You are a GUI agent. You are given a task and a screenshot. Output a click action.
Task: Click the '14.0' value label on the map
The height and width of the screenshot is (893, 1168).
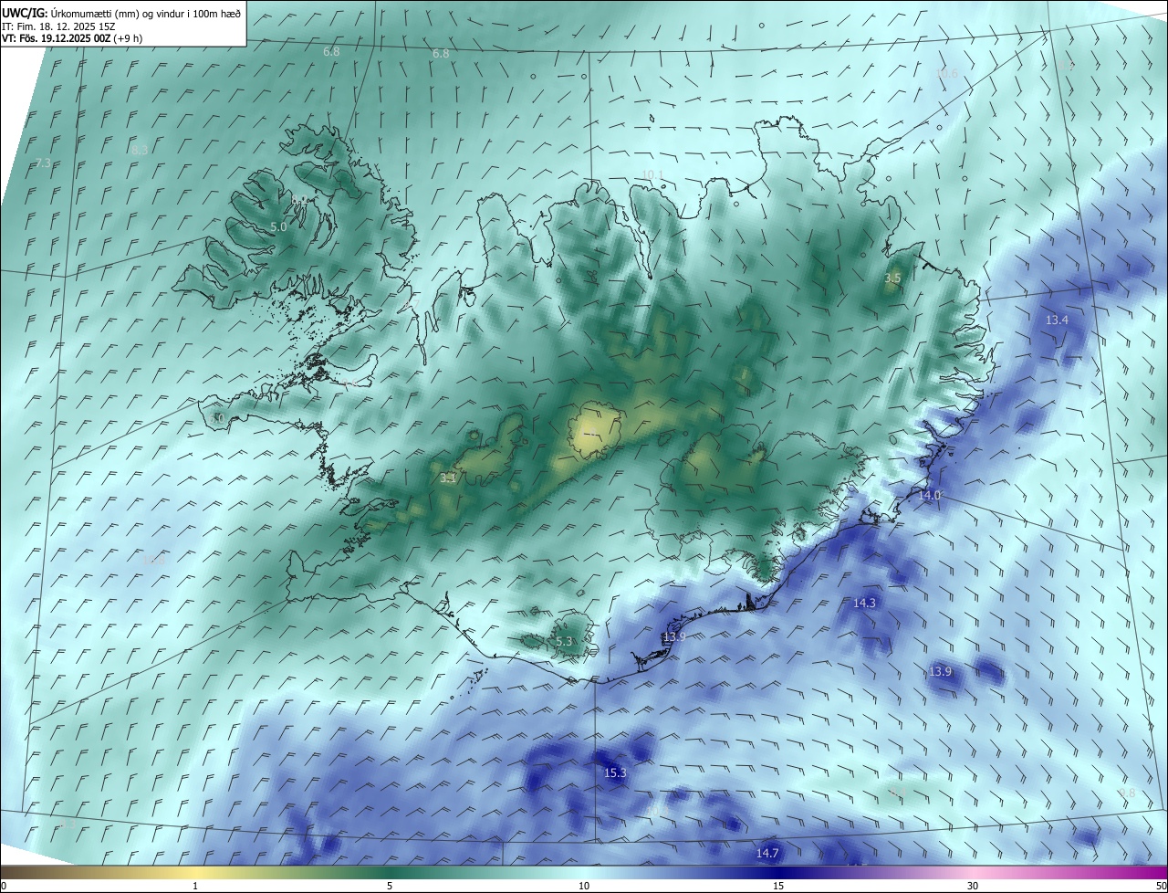coord(929,495)
